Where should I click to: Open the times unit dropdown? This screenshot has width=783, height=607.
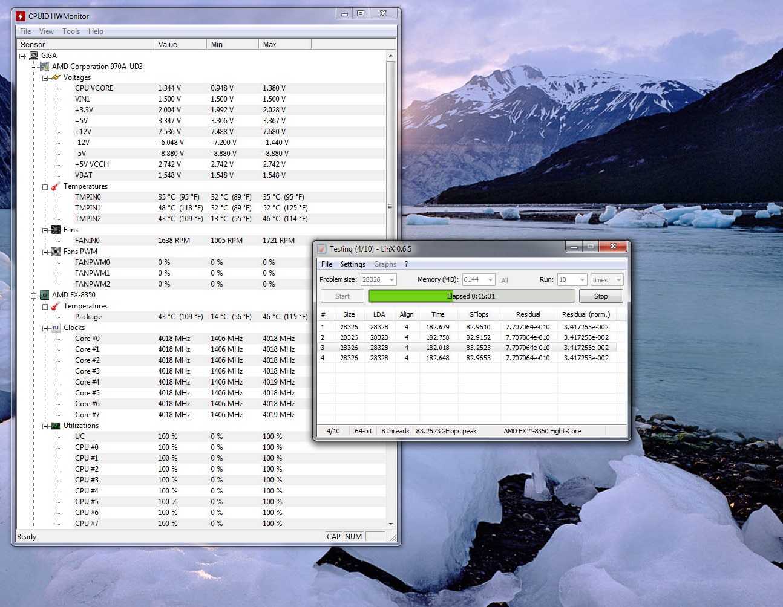click(x=618, y=279)
